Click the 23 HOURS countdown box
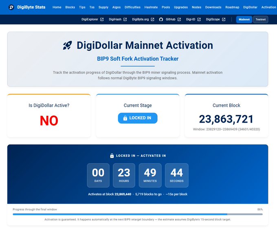The width and height of the screenshot is (277, 231). (x=124, y=175)
